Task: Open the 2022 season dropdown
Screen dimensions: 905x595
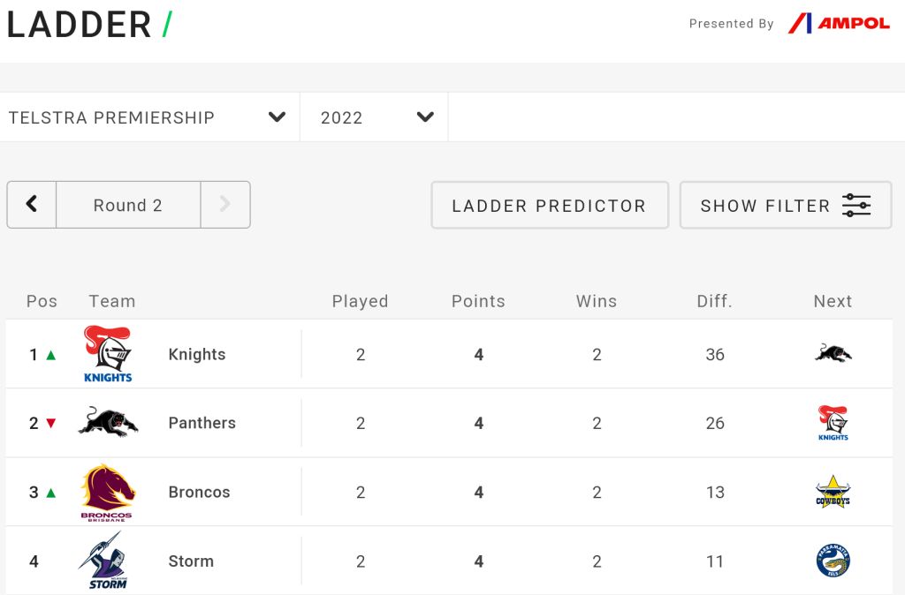Action: pos(374,117)
